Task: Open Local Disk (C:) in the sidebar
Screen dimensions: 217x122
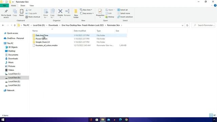Action: pyautogui.click(x=13, y=74)
